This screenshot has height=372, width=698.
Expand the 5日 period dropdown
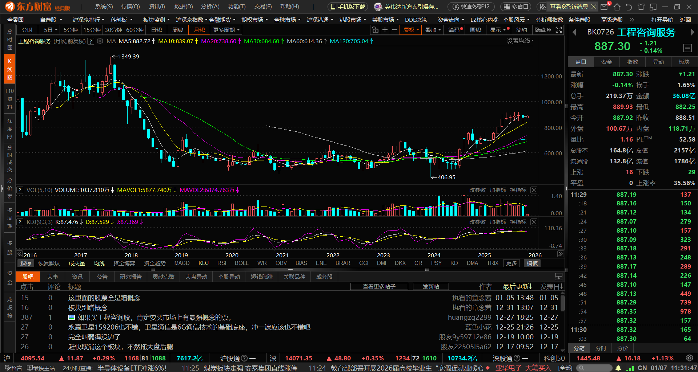coord(51,30)
